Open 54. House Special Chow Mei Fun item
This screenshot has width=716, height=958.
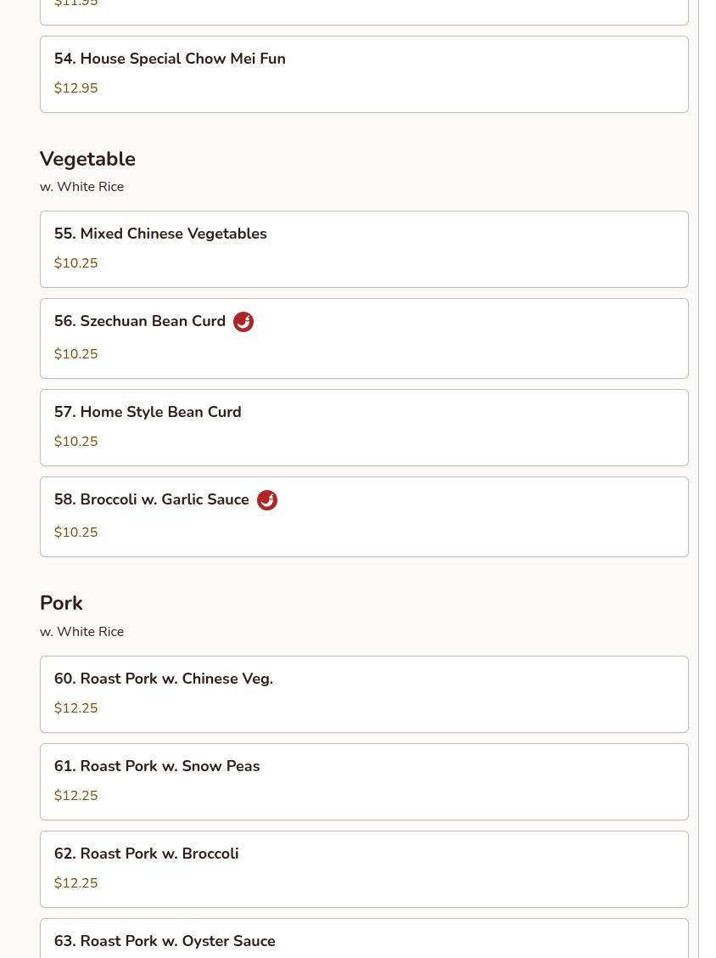tap(364, 75)
